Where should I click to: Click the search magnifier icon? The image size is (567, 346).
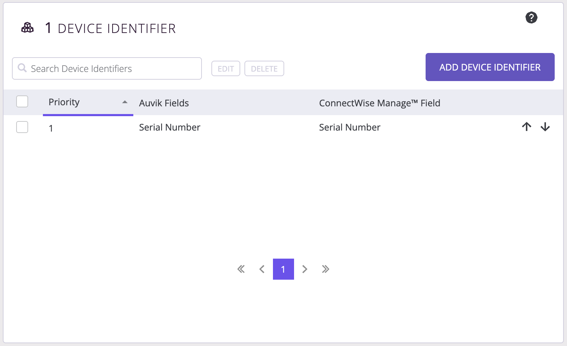click(x=22, y=68)
